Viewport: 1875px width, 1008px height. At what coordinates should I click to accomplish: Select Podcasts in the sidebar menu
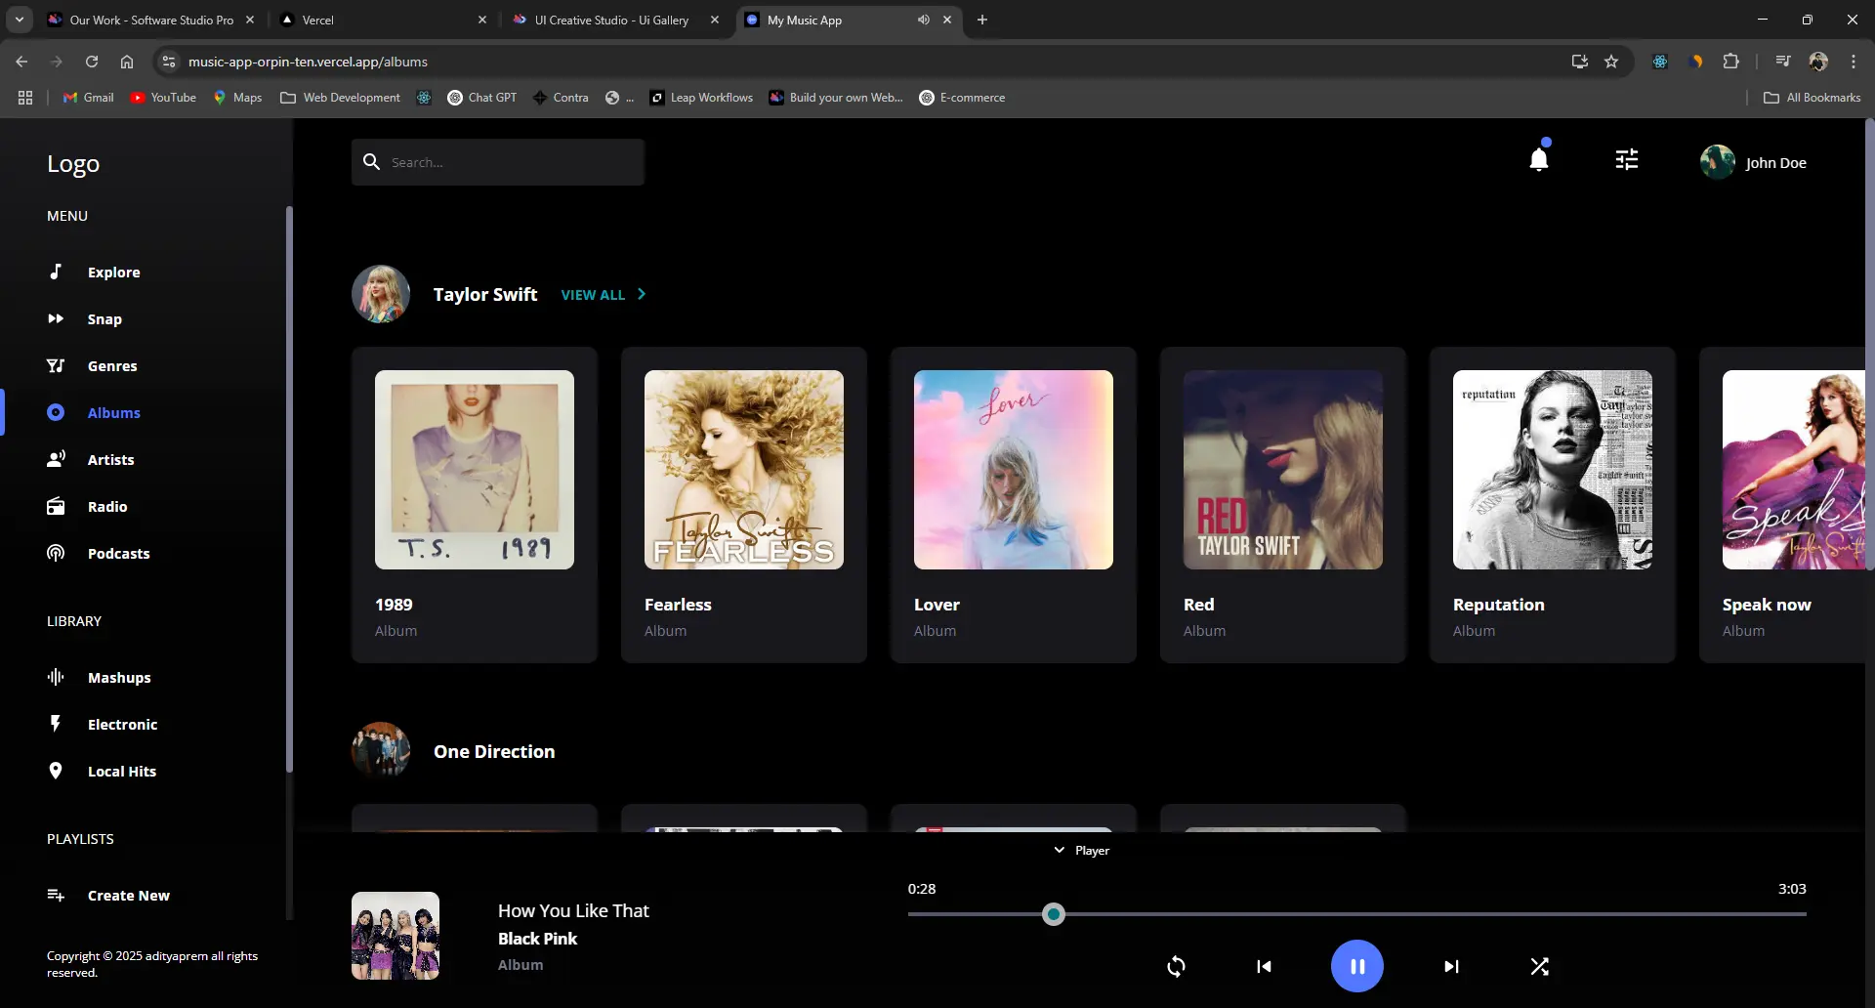pos(118,553)
